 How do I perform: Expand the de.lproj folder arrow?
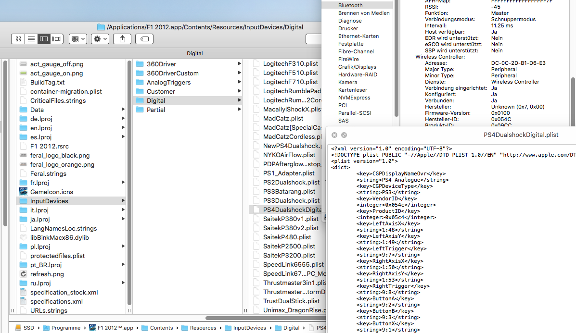[123, 119]
